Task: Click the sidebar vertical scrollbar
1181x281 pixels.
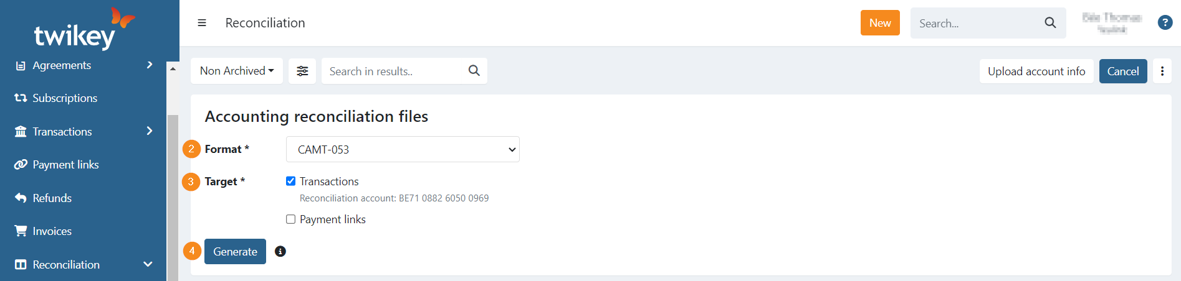Action: tap(173, 187)
